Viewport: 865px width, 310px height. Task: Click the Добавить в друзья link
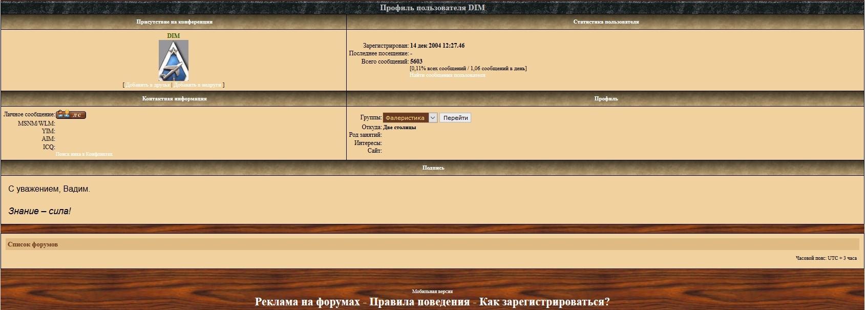click(x=147, y=85)
